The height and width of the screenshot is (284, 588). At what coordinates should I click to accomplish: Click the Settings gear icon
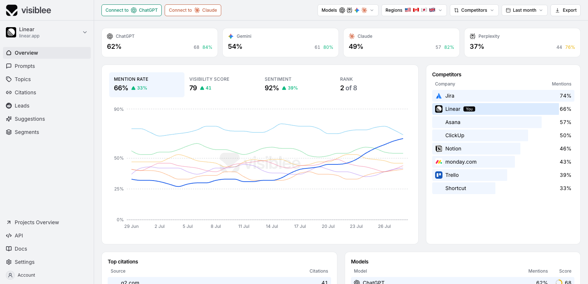(x=9, y=262)
